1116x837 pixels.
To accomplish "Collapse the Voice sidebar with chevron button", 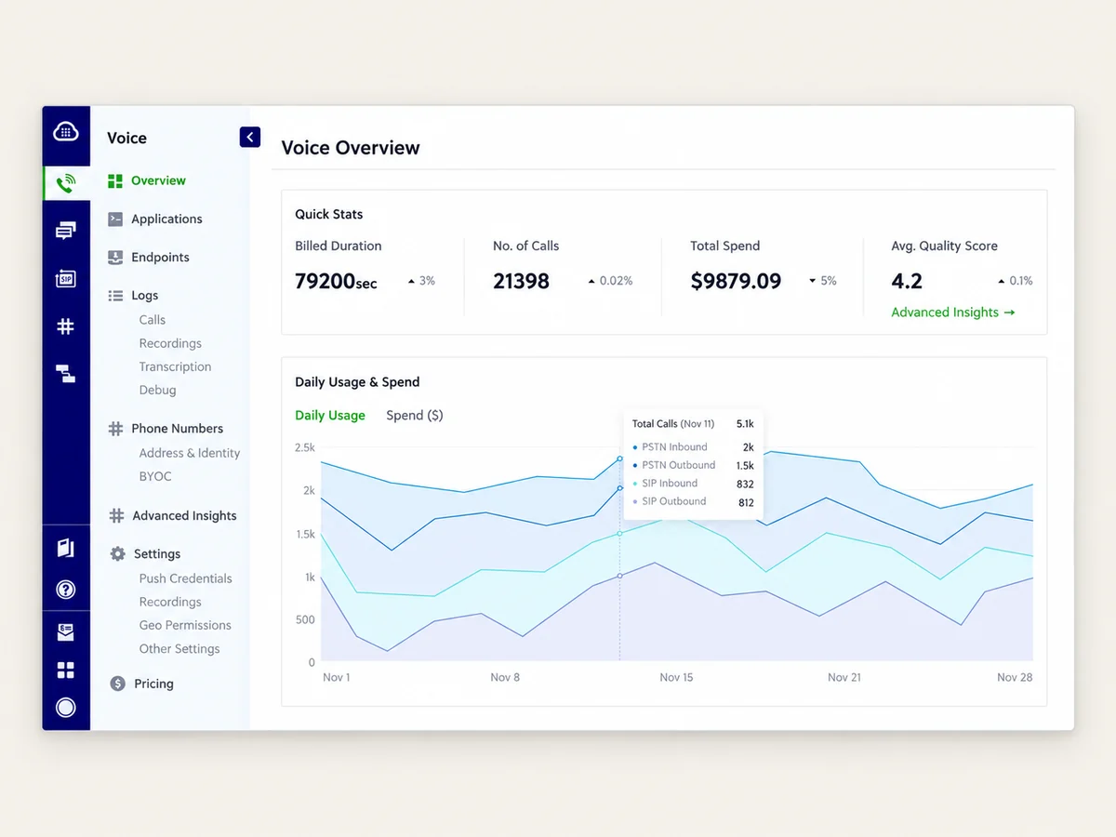I will click(249, 137).
